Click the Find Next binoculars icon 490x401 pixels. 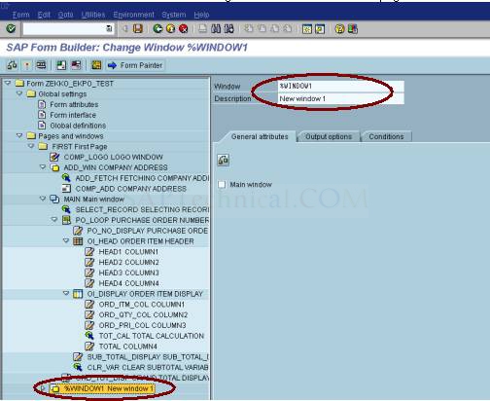coord(228,29)
